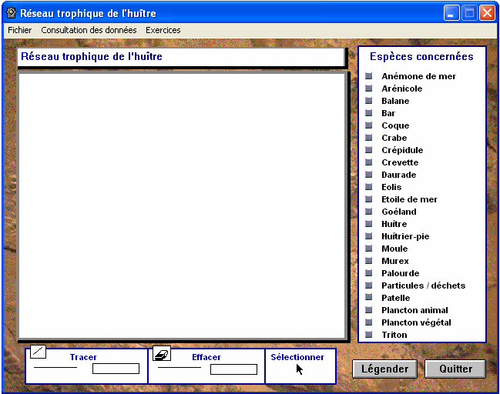Screen dimensions: 500x394
Task: Click square icon beside Anémone de mer
Action: (x=368, y=76)
